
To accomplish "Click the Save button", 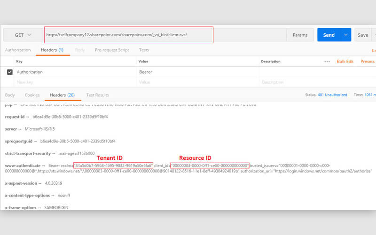I will pyautogui.click(x=363, y=35).
